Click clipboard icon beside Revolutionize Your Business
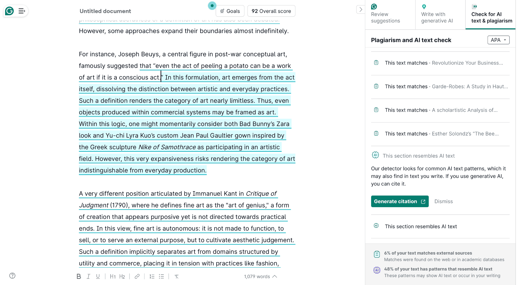Screen dimensions: 522x285 [x=376, y=63]
